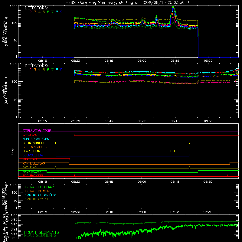Click the REAR SEGMENTS livetime legend label

[40, 236]
